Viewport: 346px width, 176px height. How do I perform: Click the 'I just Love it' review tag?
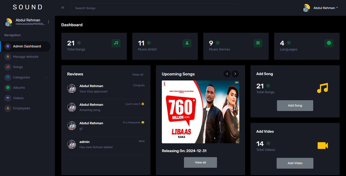pos(135,104)
